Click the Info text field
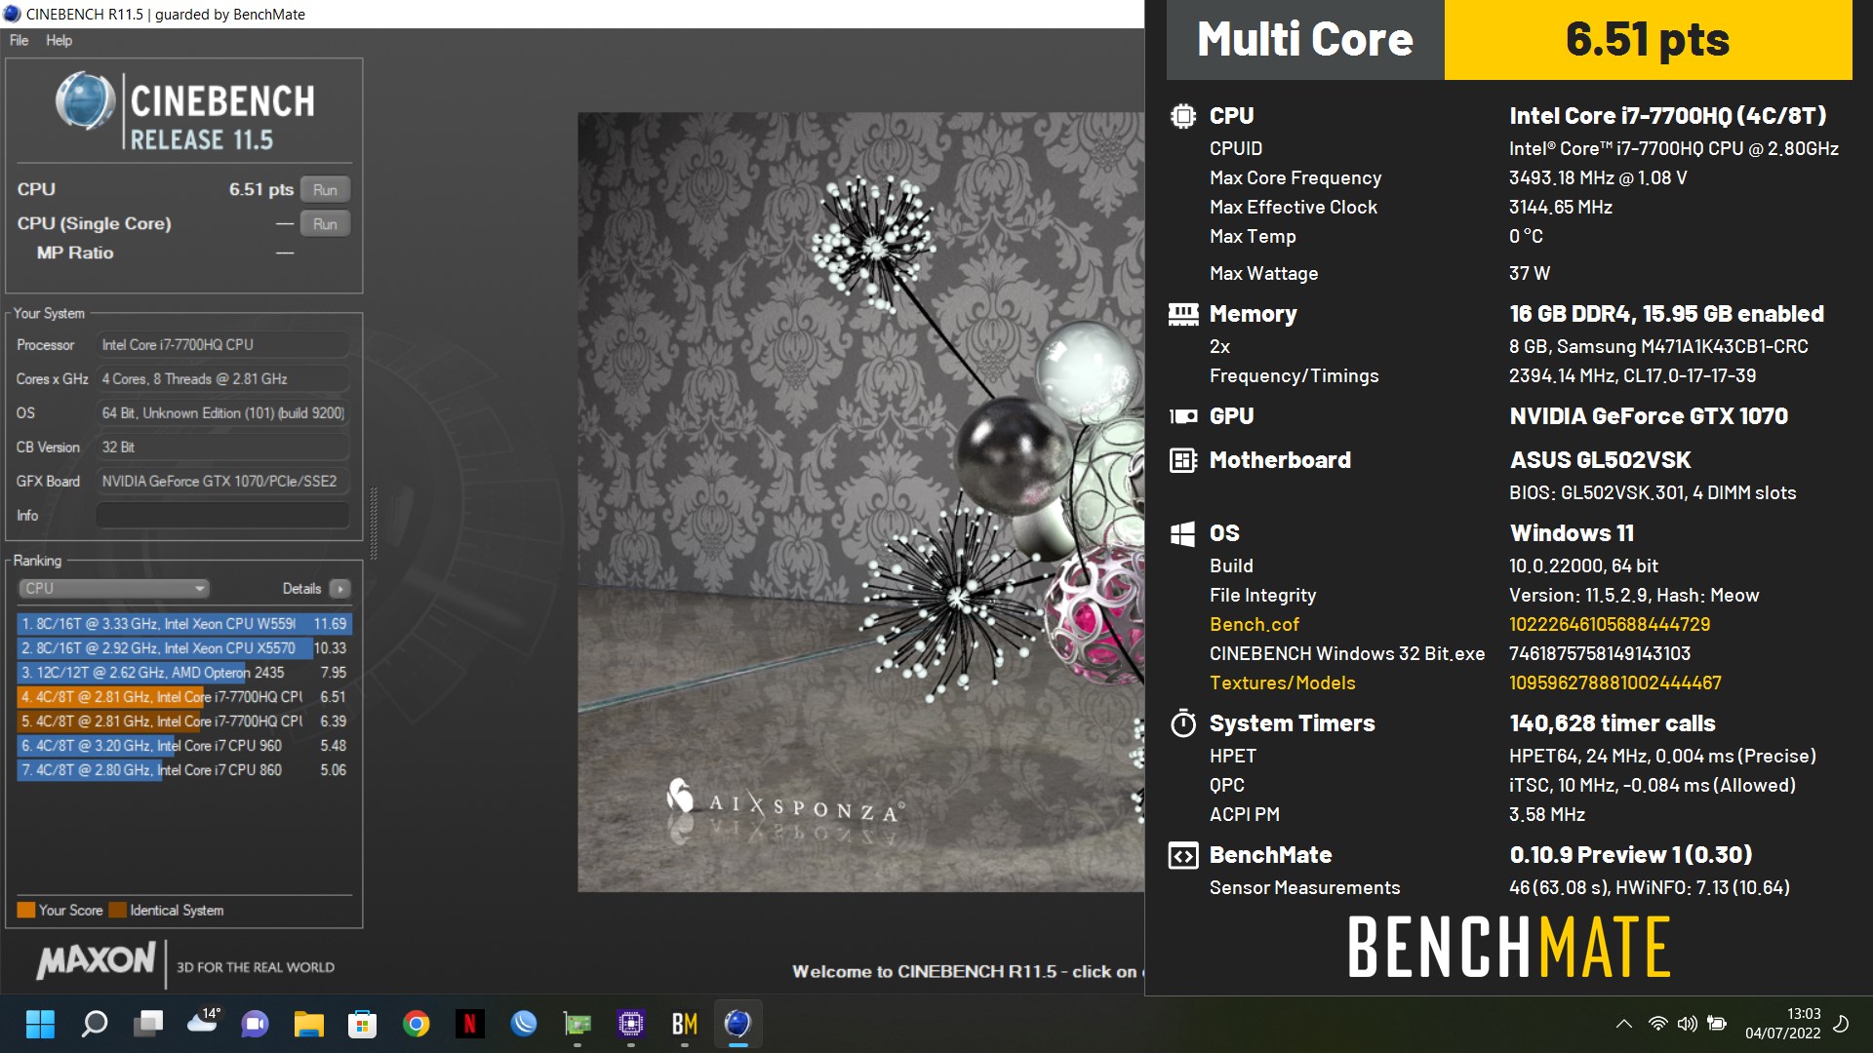Image resolution: width=1873 pixels, height=1053 pixels. click(222, 515)
